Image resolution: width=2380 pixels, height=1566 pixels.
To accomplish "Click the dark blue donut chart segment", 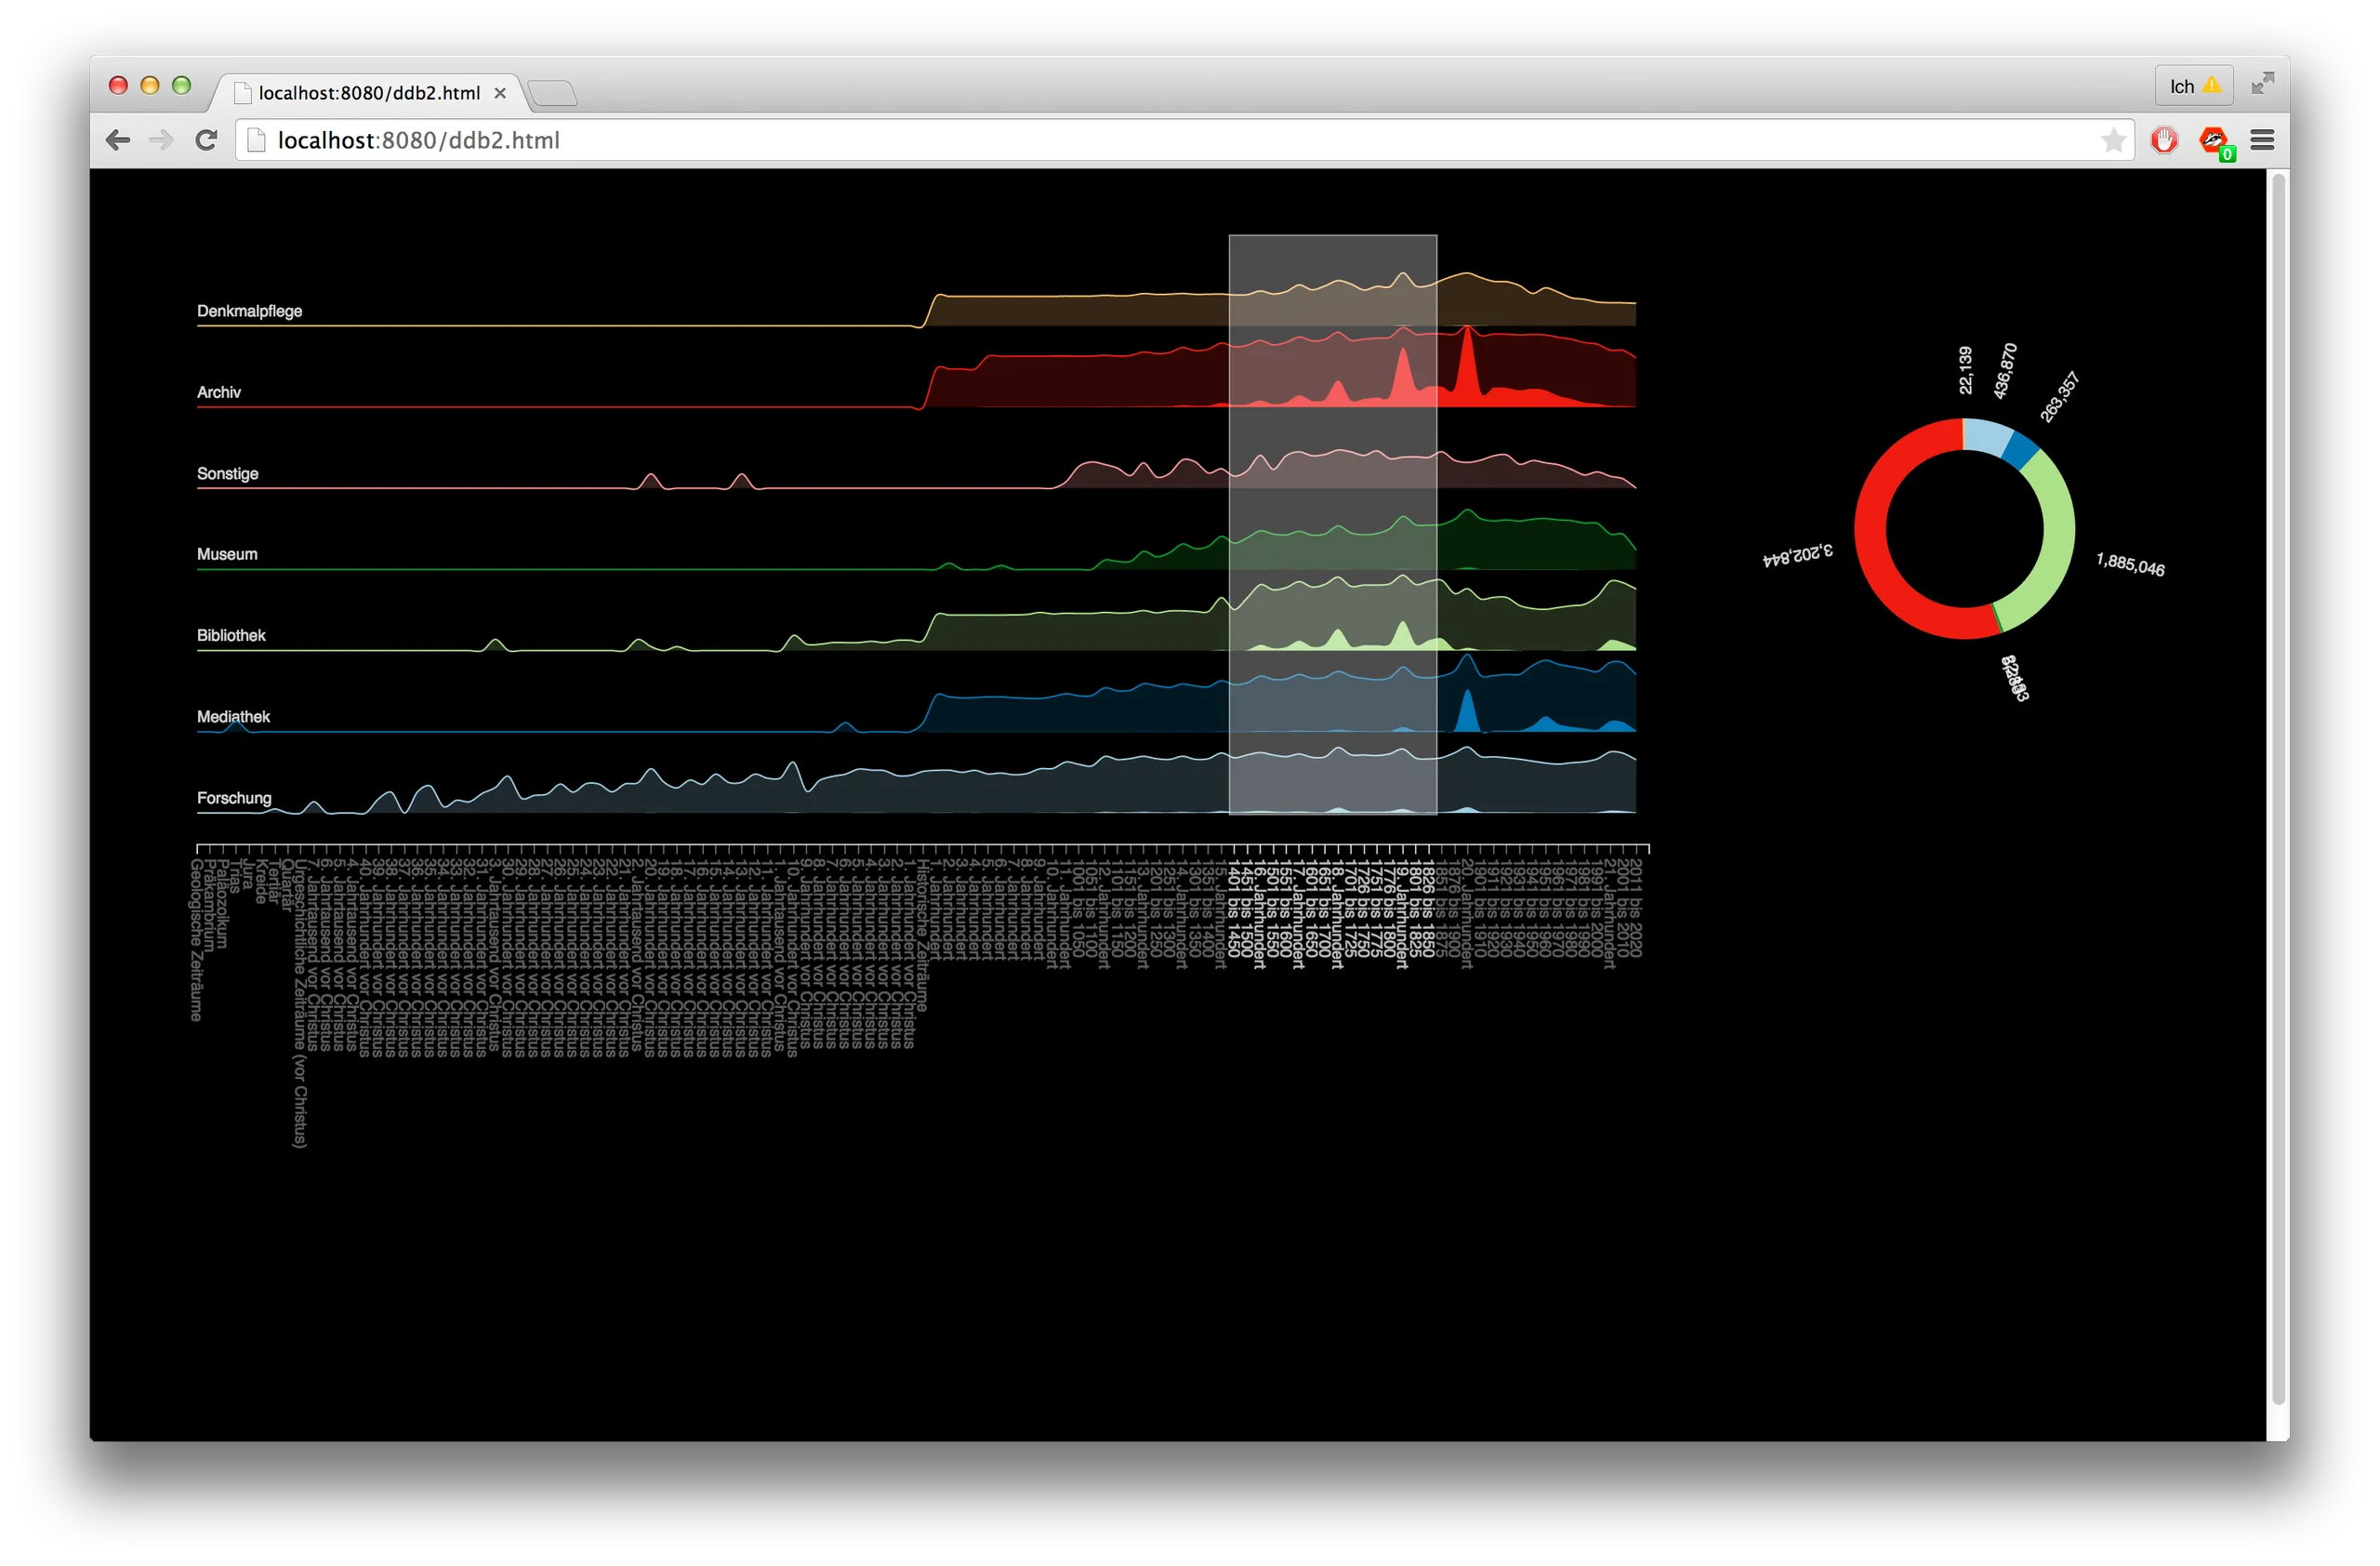I will pos(2020,450).
